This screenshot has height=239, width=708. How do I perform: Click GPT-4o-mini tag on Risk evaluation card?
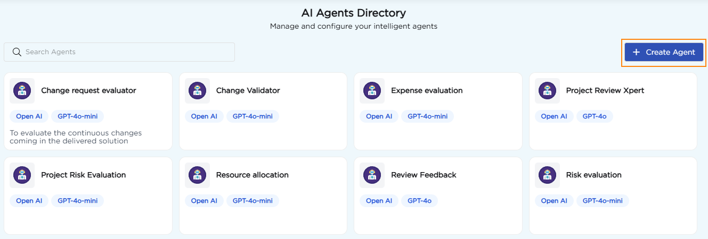pos(603,201)
